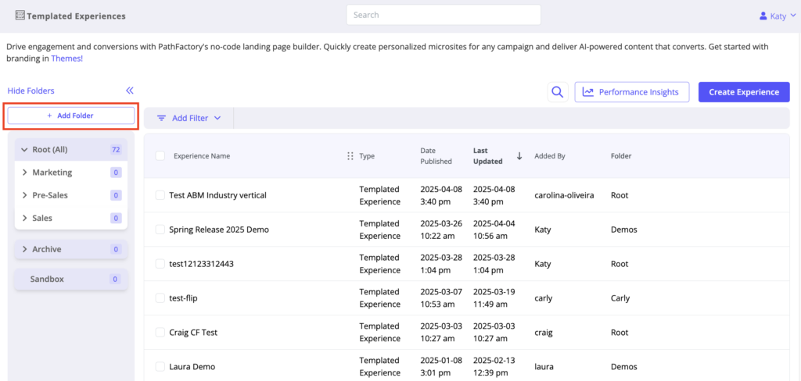801x381 pixels.
Task: Expand the Pre-Sales folder chevron
Action: click(x=24, y=195)
